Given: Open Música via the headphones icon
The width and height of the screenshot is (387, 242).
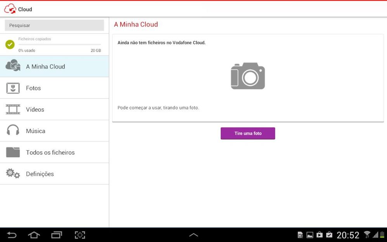Looking at the screenshot, I should coord(13,131).
